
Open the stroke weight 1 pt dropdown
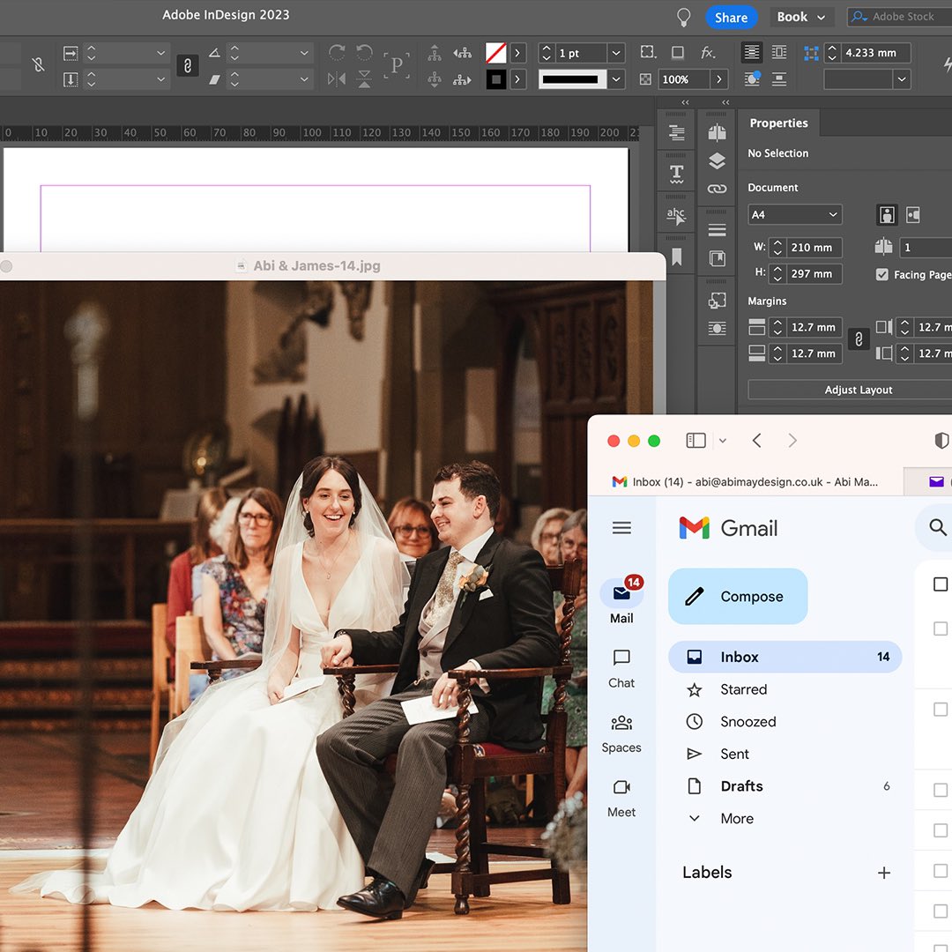pos(616,54)
